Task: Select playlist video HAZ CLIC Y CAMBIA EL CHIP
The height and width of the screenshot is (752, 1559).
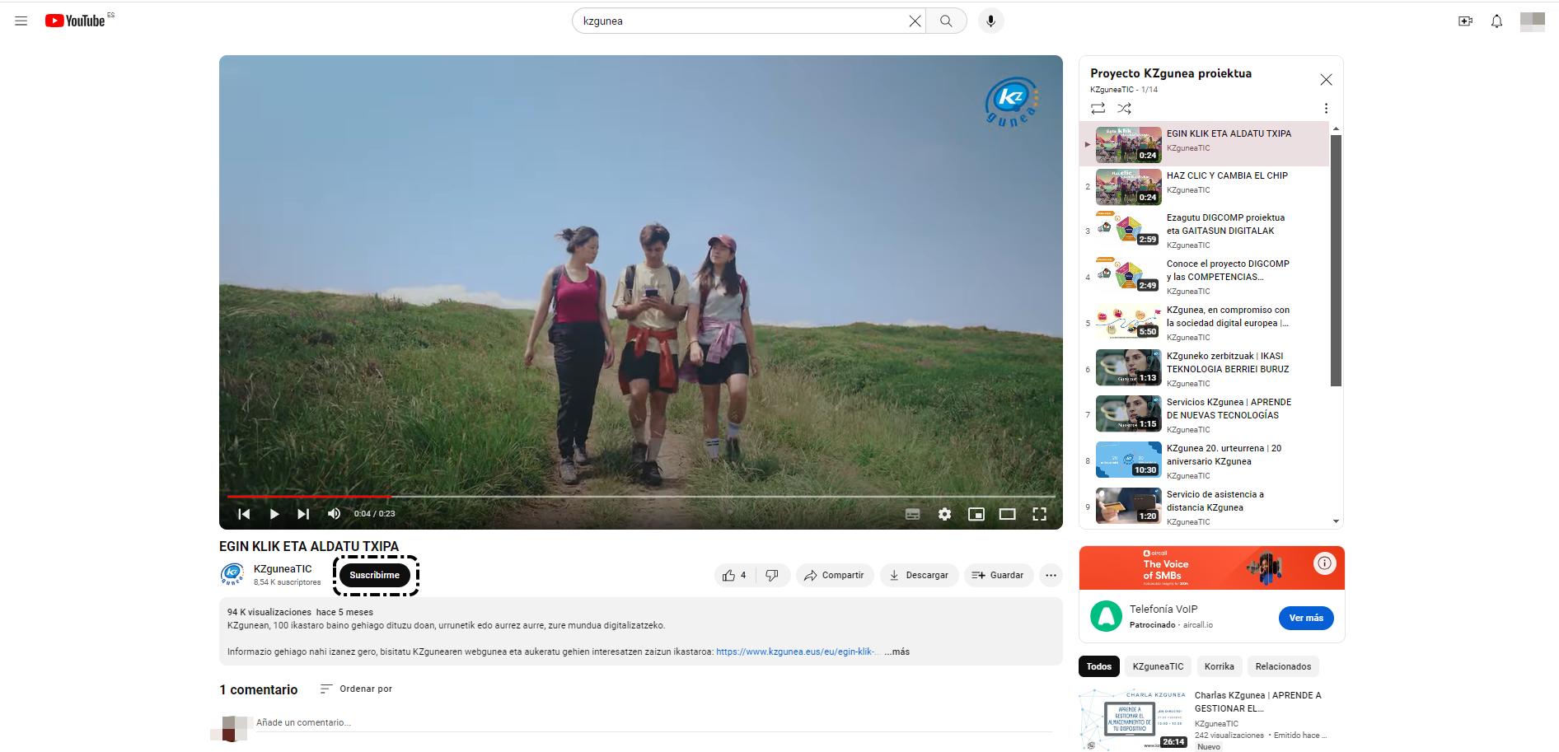Action: pyautogui.click(x=1204, y=186)
